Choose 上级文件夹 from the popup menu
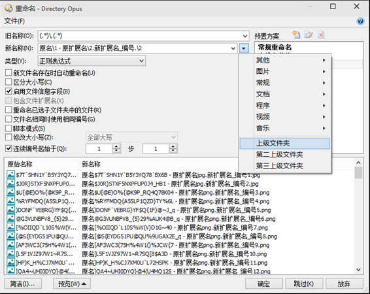370x294 pixels. coord(284,143)
